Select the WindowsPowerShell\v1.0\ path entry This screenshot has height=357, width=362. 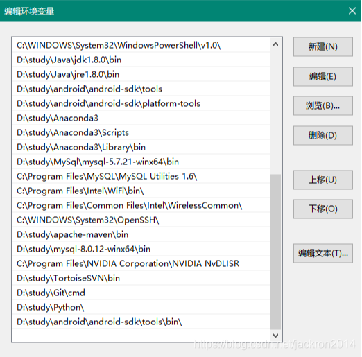coord(141,45)
